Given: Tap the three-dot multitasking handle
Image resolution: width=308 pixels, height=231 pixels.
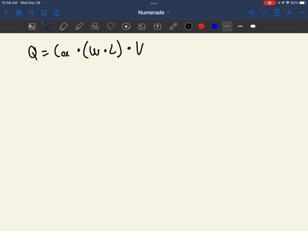Looking at the screenshot, I should click(154, 3).
